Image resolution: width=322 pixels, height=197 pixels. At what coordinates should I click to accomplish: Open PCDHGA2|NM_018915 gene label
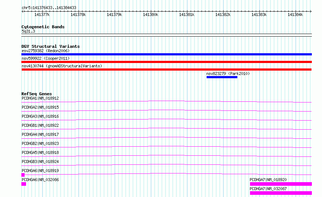[x=40, y=107]
